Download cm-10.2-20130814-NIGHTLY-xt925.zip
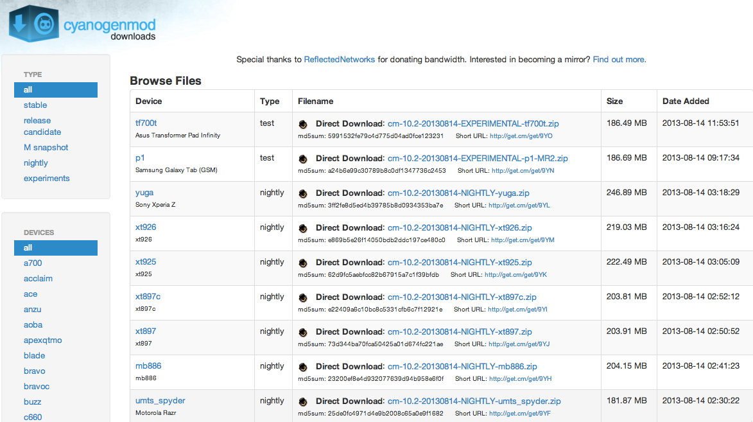The image size is (753, 422). coord(460,262)
